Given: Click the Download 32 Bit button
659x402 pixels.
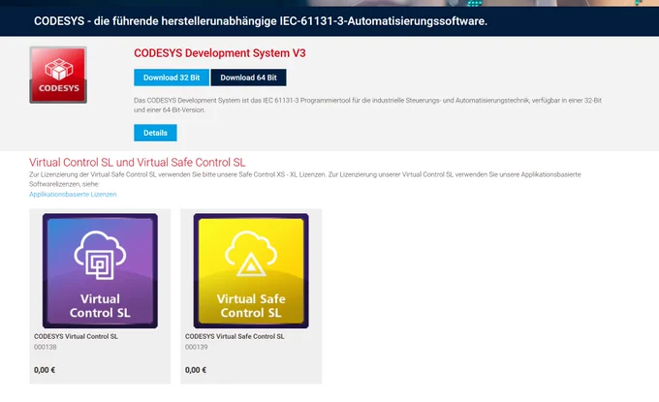Looking at the screenshot, I should pos(172,77).
